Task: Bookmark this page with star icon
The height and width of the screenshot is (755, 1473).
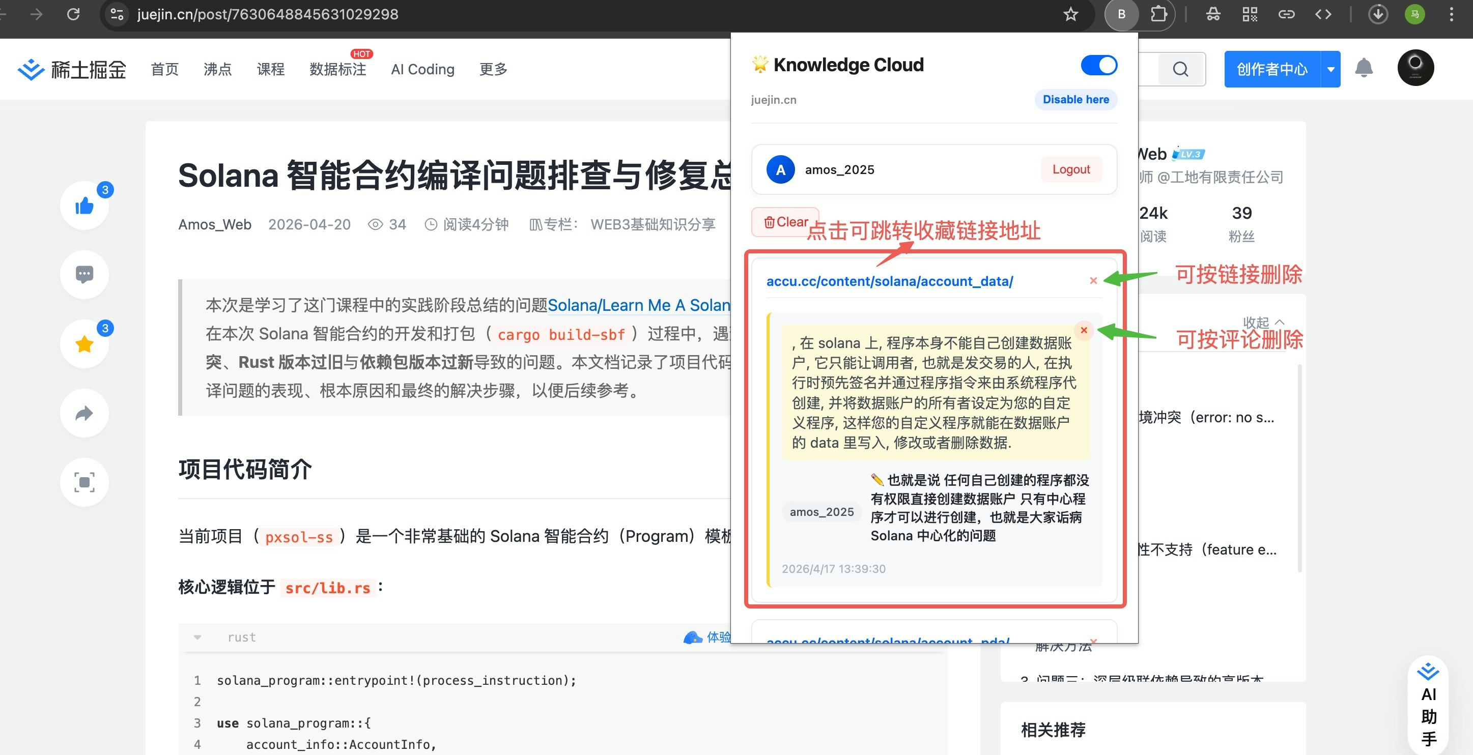Action: 1070,14
